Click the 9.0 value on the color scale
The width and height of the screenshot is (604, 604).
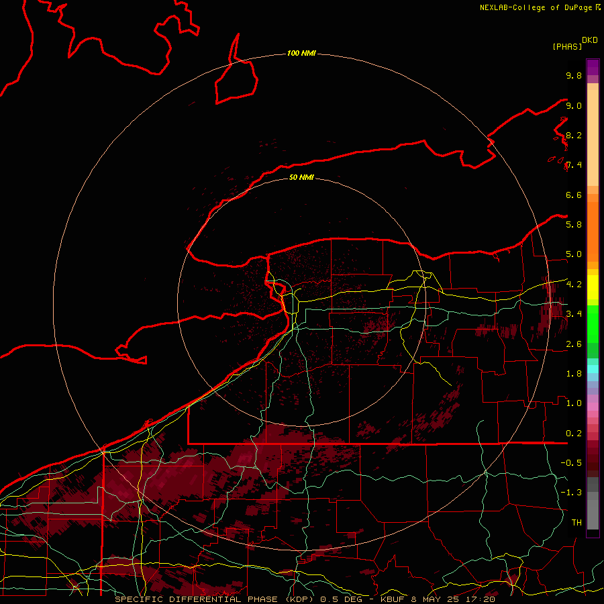point(574,105)
